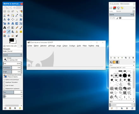Viewport: 139px width, 114px height.
Task: Open the Affichage menu
Action: 51,46
